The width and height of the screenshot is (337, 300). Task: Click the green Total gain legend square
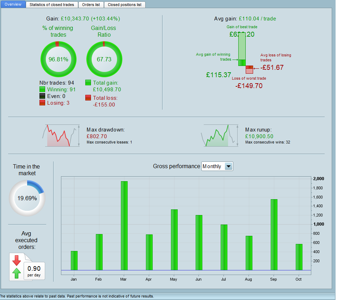click(x=88, y=82)
